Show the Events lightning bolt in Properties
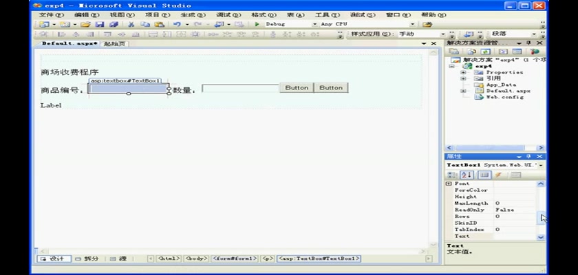Image resolution: width=578 pixels, height=275 pixels. click(497, 175)
